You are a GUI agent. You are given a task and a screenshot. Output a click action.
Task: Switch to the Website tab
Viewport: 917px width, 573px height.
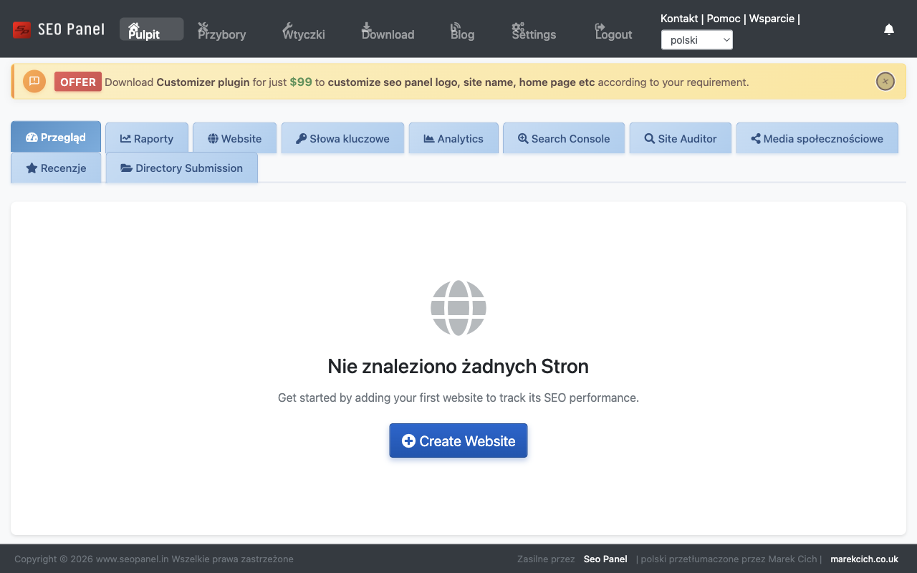[x=235, y=138]
